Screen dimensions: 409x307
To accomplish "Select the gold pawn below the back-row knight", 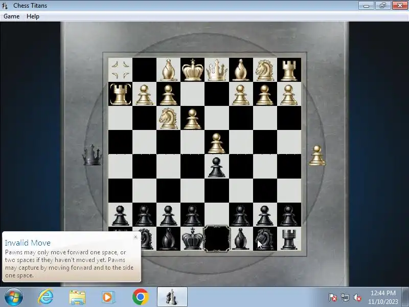I will tap(265, 95).
